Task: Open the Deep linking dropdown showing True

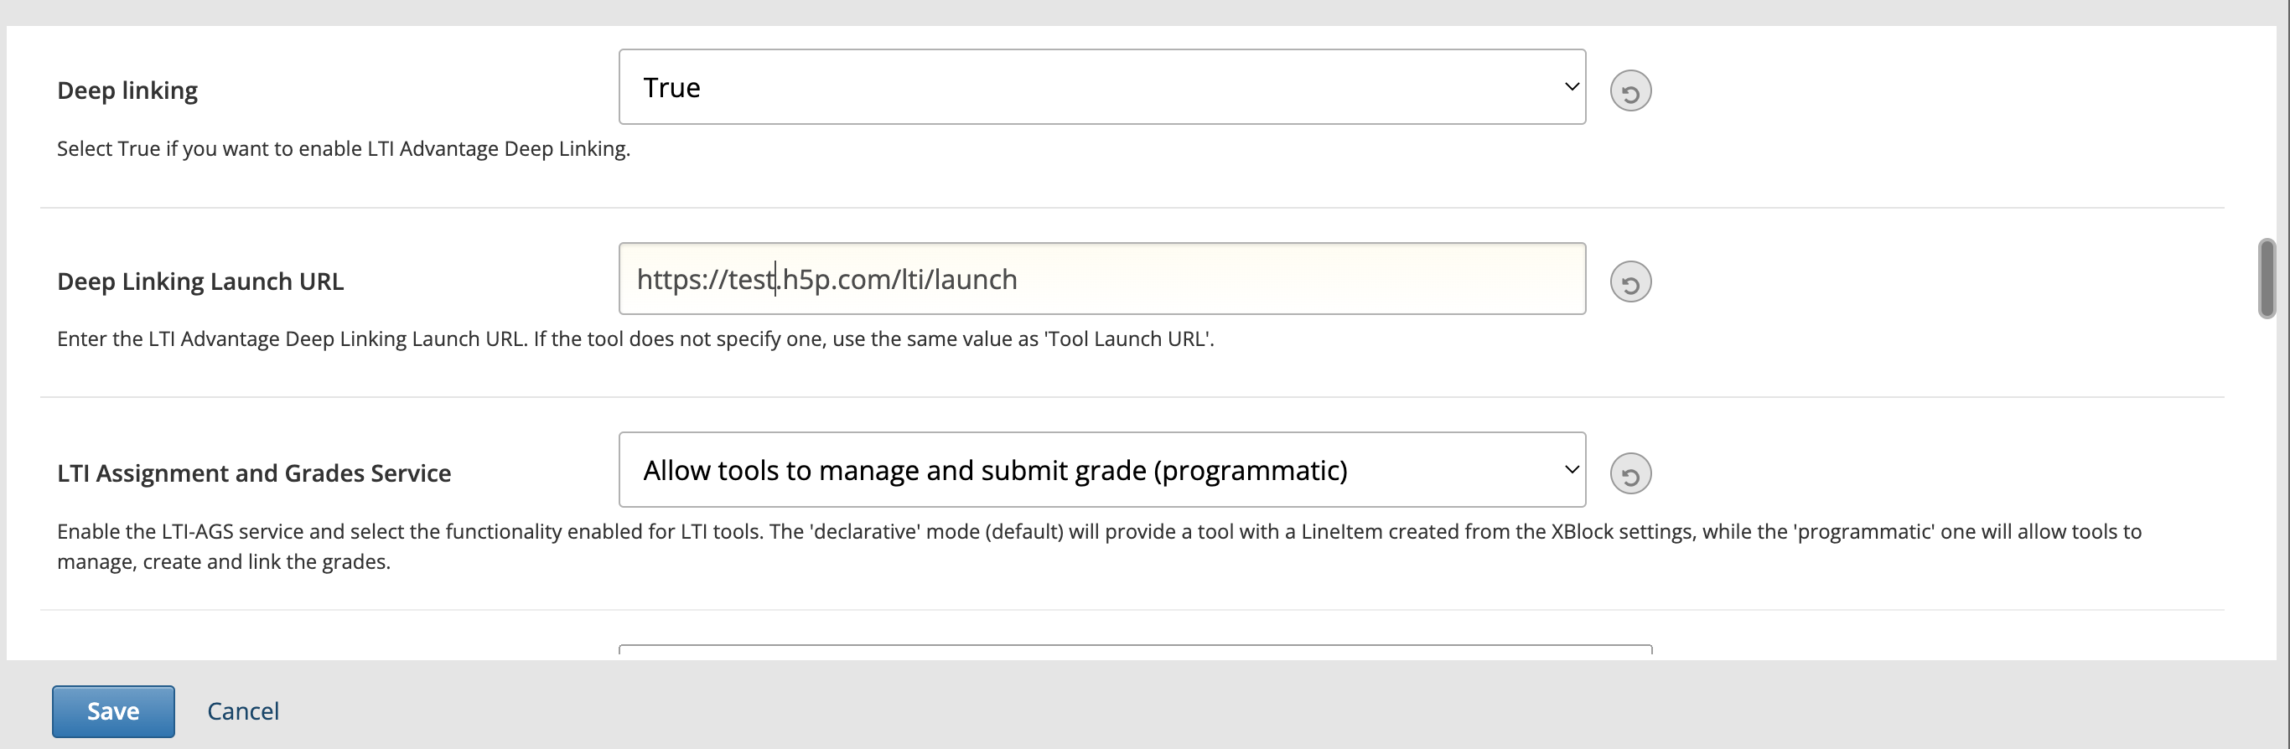Action: coord(1101,87)
